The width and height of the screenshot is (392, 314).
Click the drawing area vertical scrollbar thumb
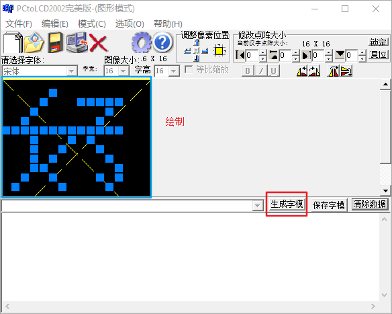[385, 127]
